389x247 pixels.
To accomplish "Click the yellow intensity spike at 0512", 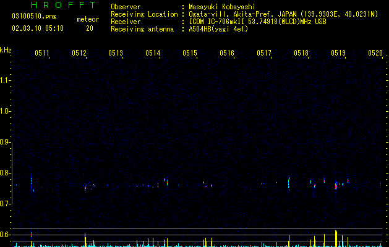I will (x=85, y=240).
